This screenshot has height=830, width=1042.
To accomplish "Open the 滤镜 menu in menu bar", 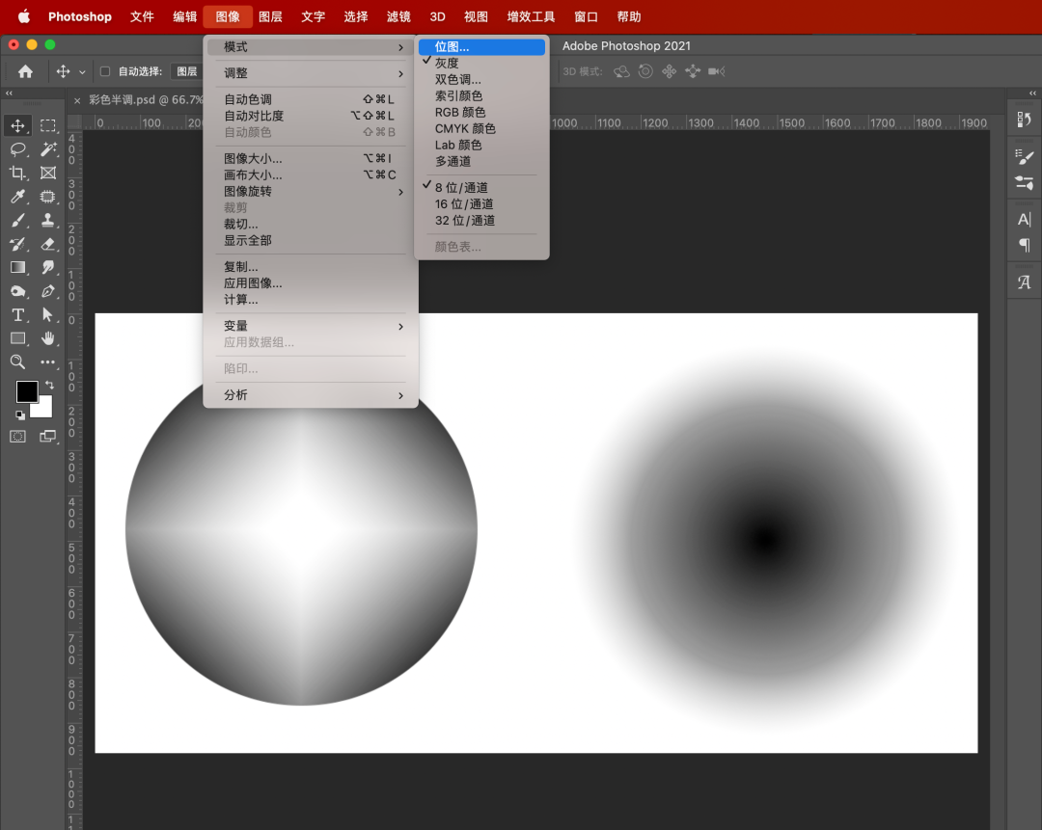I will click(x=398, y=16).
